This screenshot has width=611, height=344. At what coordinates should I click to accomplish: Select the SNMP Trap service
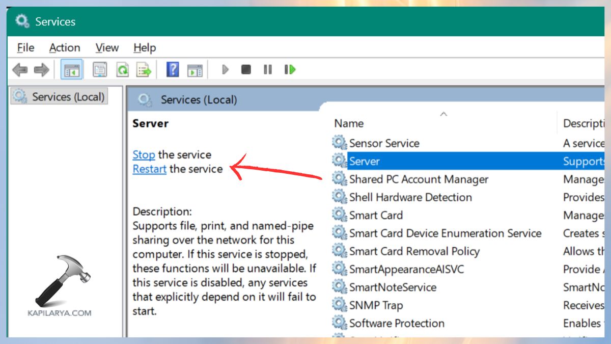tap(376, 305)
